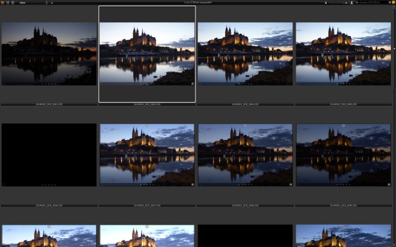Switch to the filmstrip view icon
This screenshot has width=396, height=247.
[x=8, y=3]
